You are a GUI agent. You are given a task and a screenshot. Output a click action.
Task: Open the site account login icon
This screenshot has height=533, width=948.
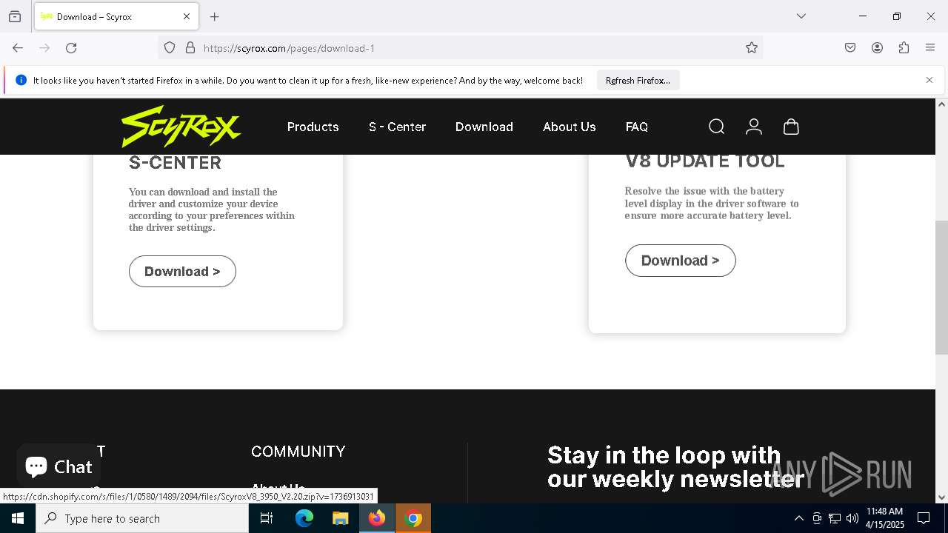pos(754,127)
